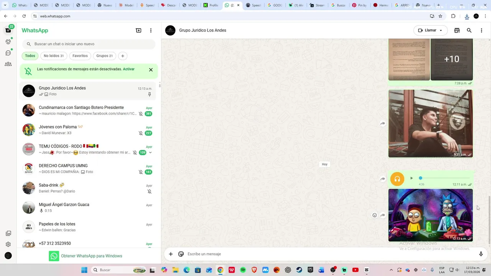491x276 pixels.
Task: Open the Chats icon in the sidebar
Action: coord(8,30)
